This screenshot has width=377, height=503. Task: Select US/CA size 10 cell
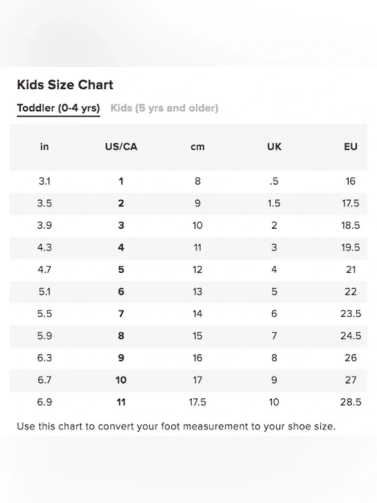tap(121, 380)
